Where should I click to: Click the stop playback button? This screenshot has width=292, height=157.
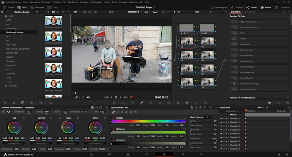click(116, 97)
